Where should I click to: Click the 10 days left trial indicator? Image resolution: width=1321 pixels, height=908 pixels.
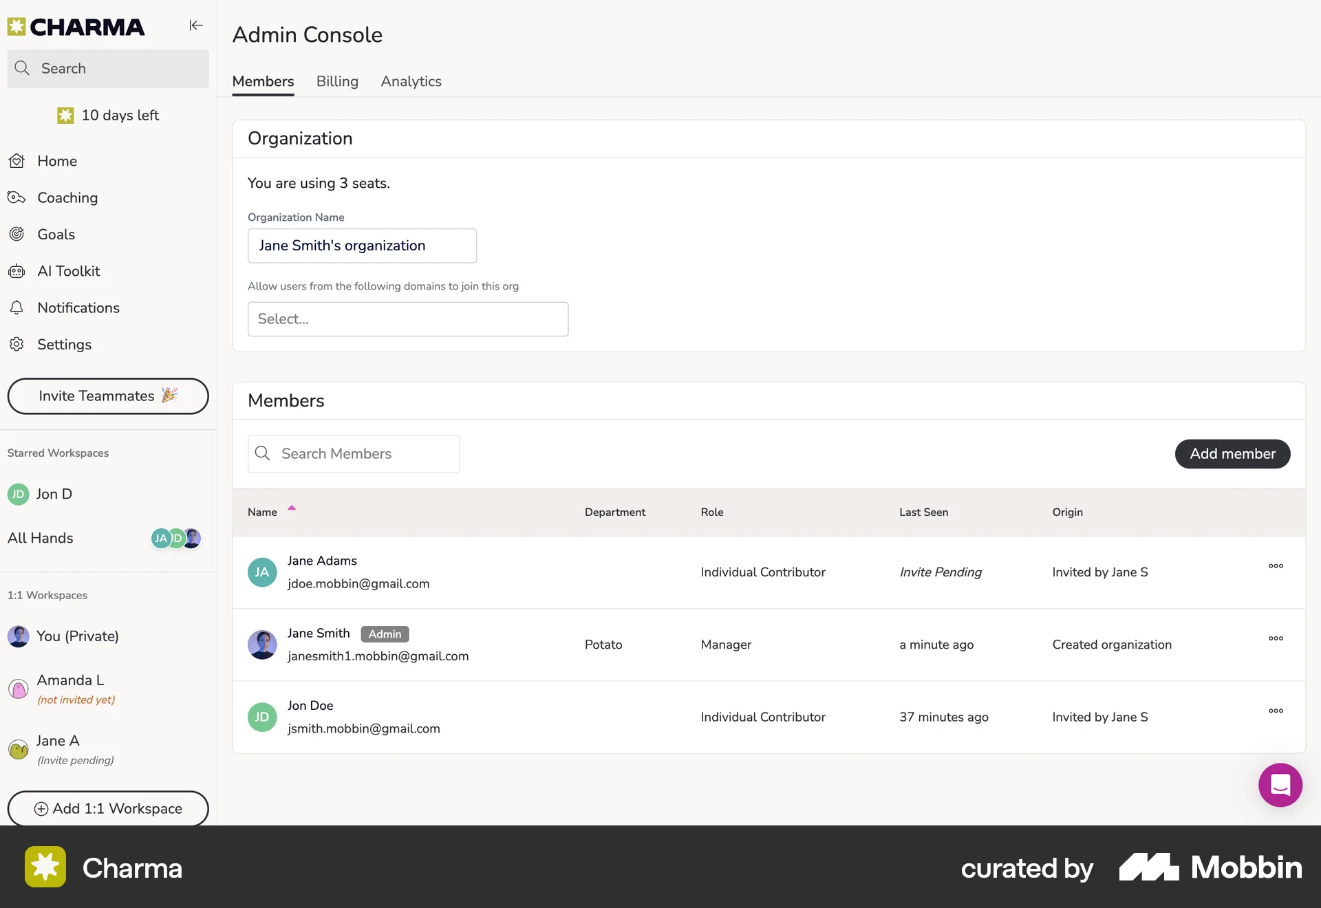(108, 115)
